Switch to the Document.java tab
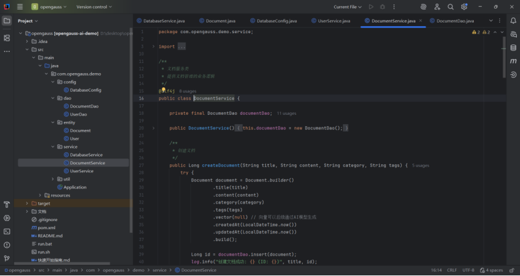The image size is (520, 276). pyautogui.click(x=218, y=21)
